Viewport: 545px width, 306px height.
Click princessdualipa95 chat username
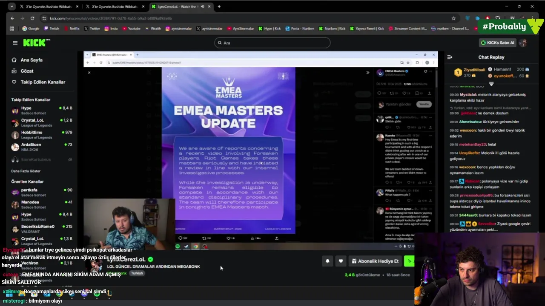pyautogui.click(x=476, y=195)
